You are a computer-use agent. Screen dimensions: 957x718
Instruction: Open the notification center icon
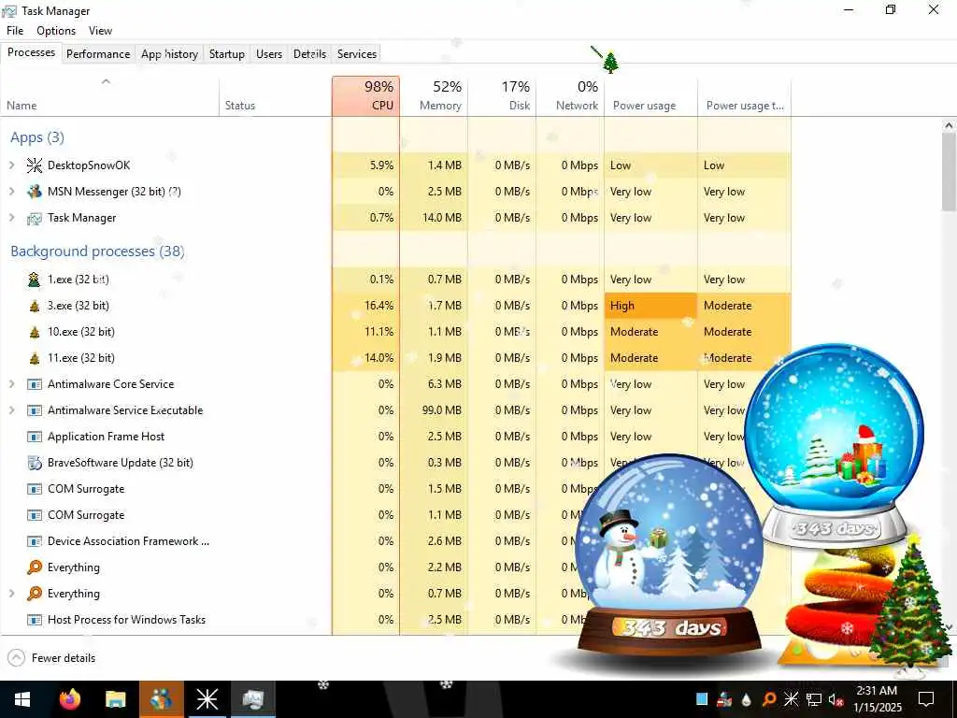926,699
